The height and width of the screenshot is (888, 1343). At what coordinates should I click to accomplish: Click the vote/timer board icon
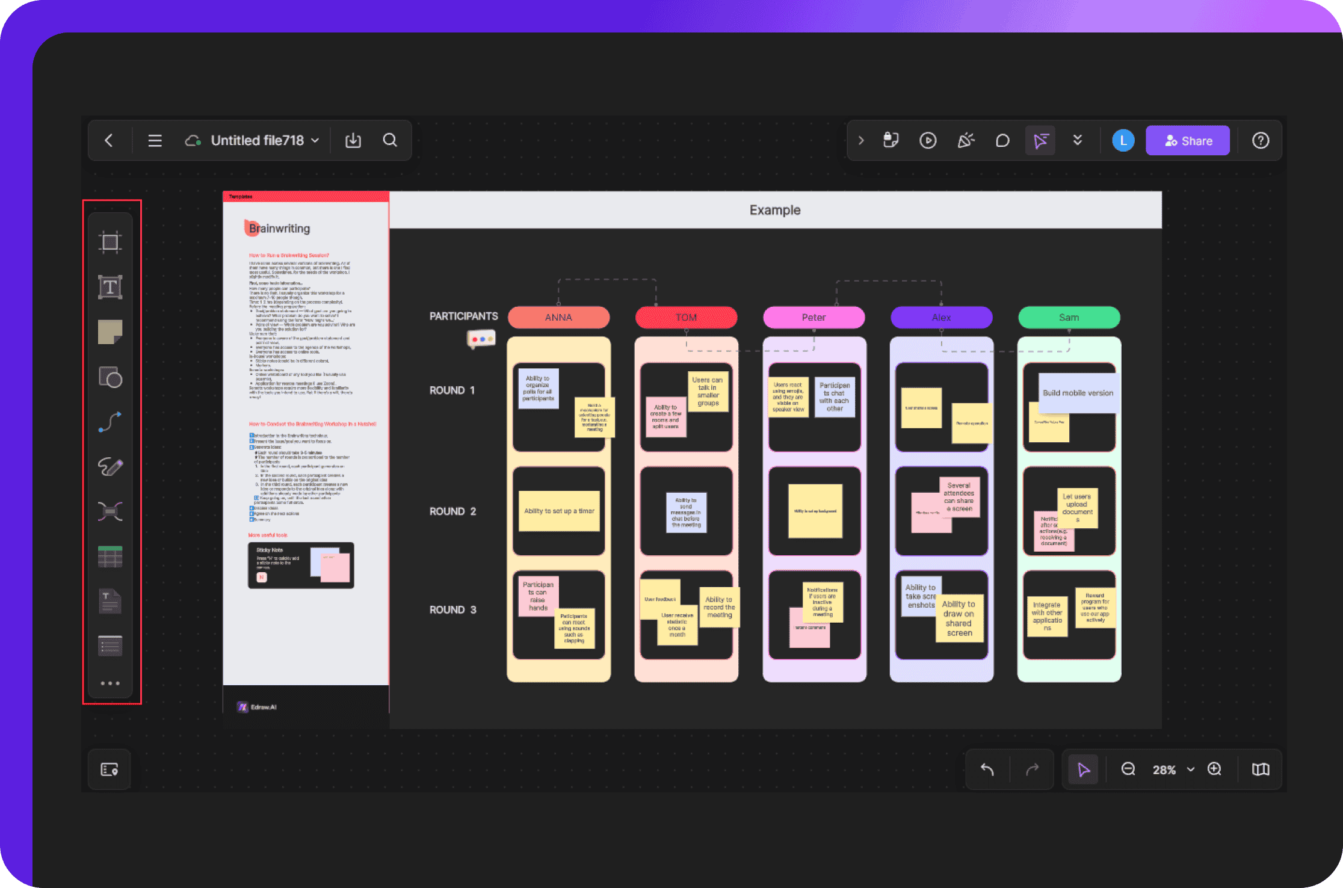(891, 140)
